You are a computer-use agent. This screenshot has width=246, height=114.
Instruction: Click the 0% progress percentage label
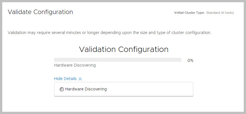pos(190,60)
